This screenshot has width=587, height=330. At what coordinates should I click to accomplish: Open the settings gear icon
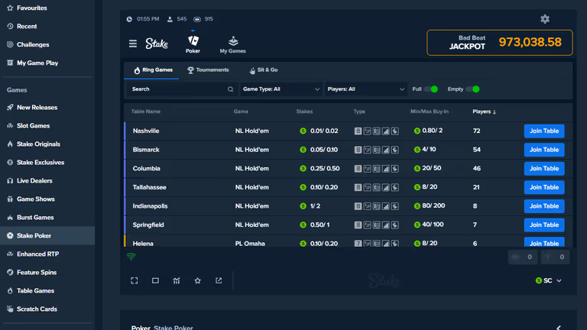[545, 19]
